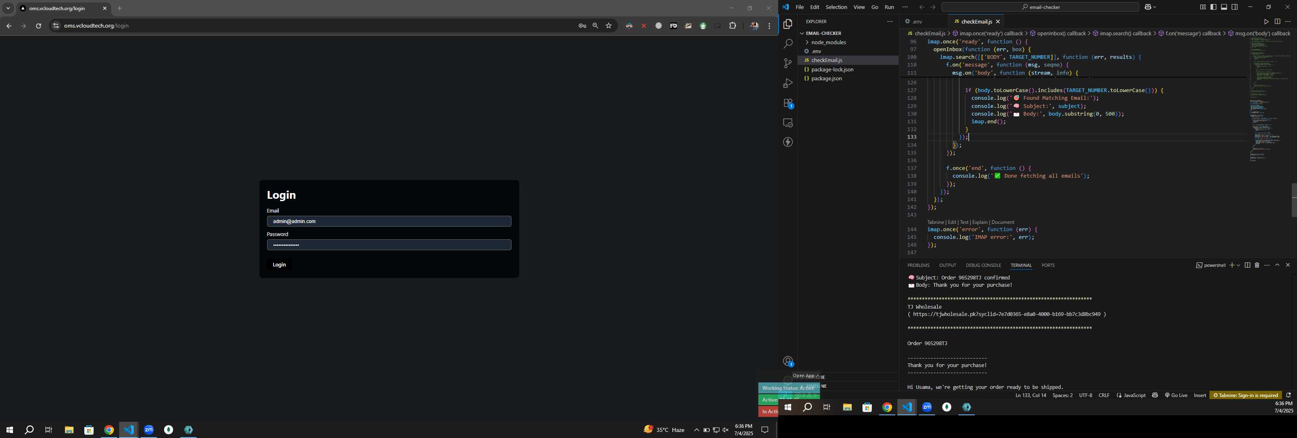Open the Accounts menu in the activity bar
This screenshot has height=438, width=1297.
point(788,361)
